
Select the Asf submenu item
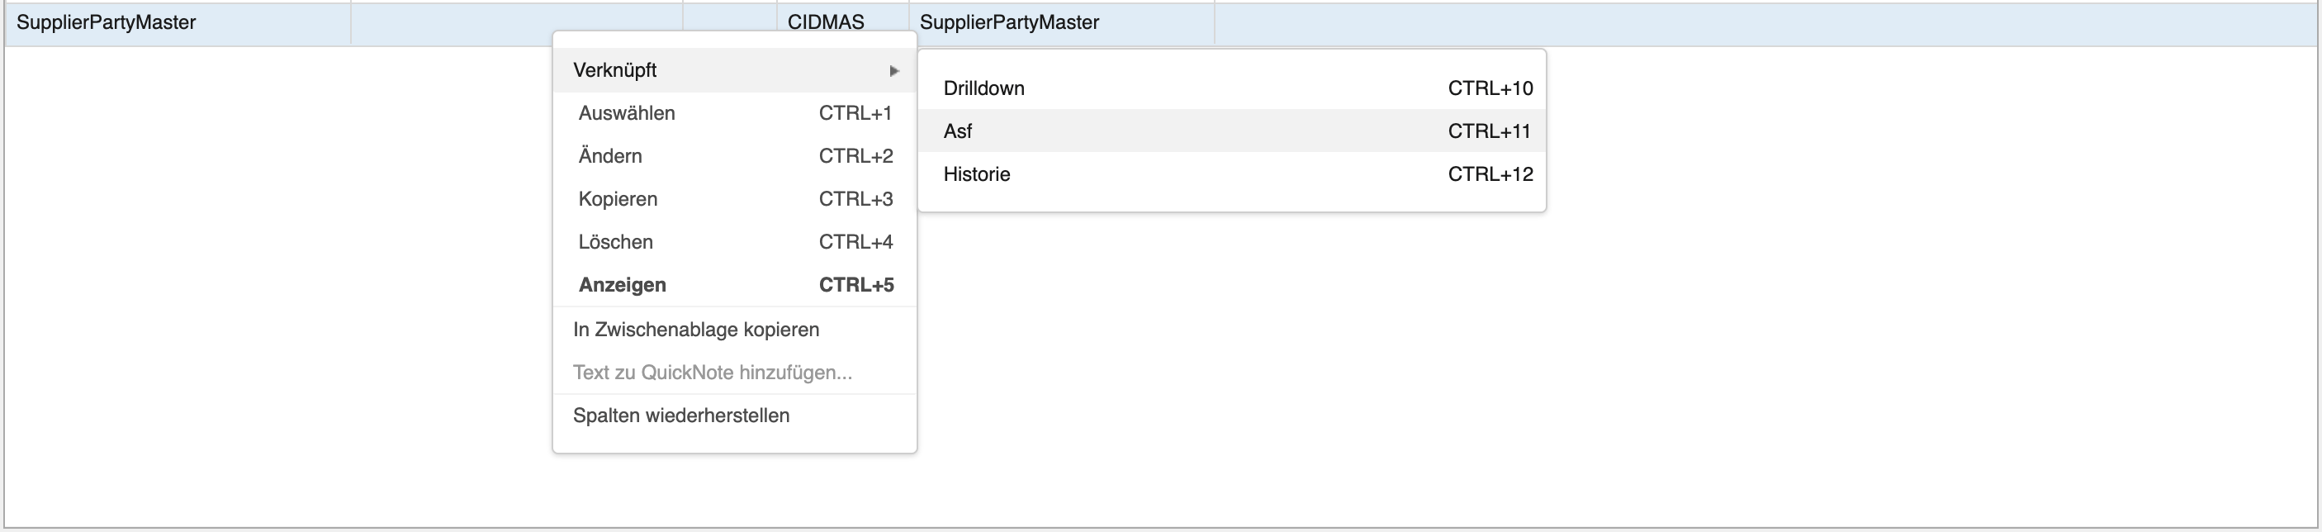957,131
